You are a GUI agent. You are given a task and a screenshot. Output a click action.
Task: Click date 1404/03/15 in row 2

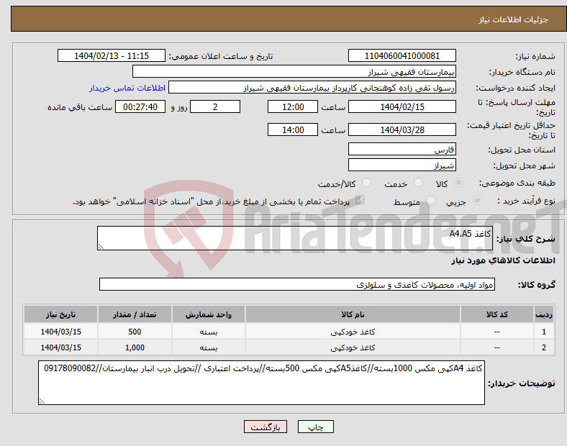[60, 347]
